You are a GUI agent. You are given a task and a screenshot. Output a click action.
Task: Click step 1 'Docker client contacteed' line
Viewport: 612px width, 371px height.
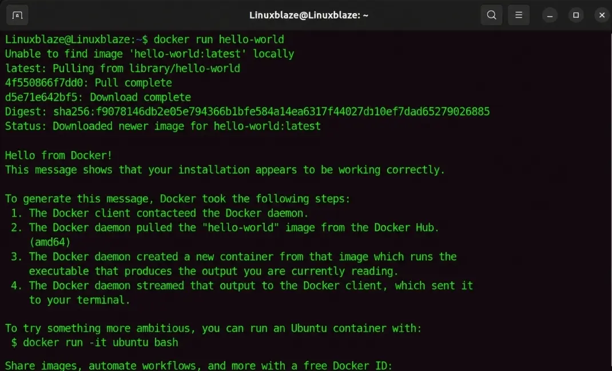[x=160, y=213]
